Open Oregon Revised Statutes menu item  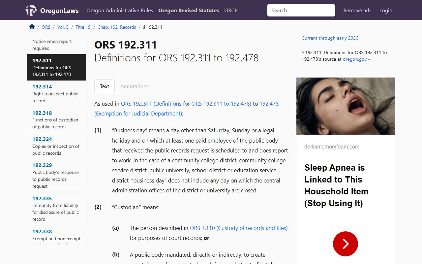[x=189, y=10]
